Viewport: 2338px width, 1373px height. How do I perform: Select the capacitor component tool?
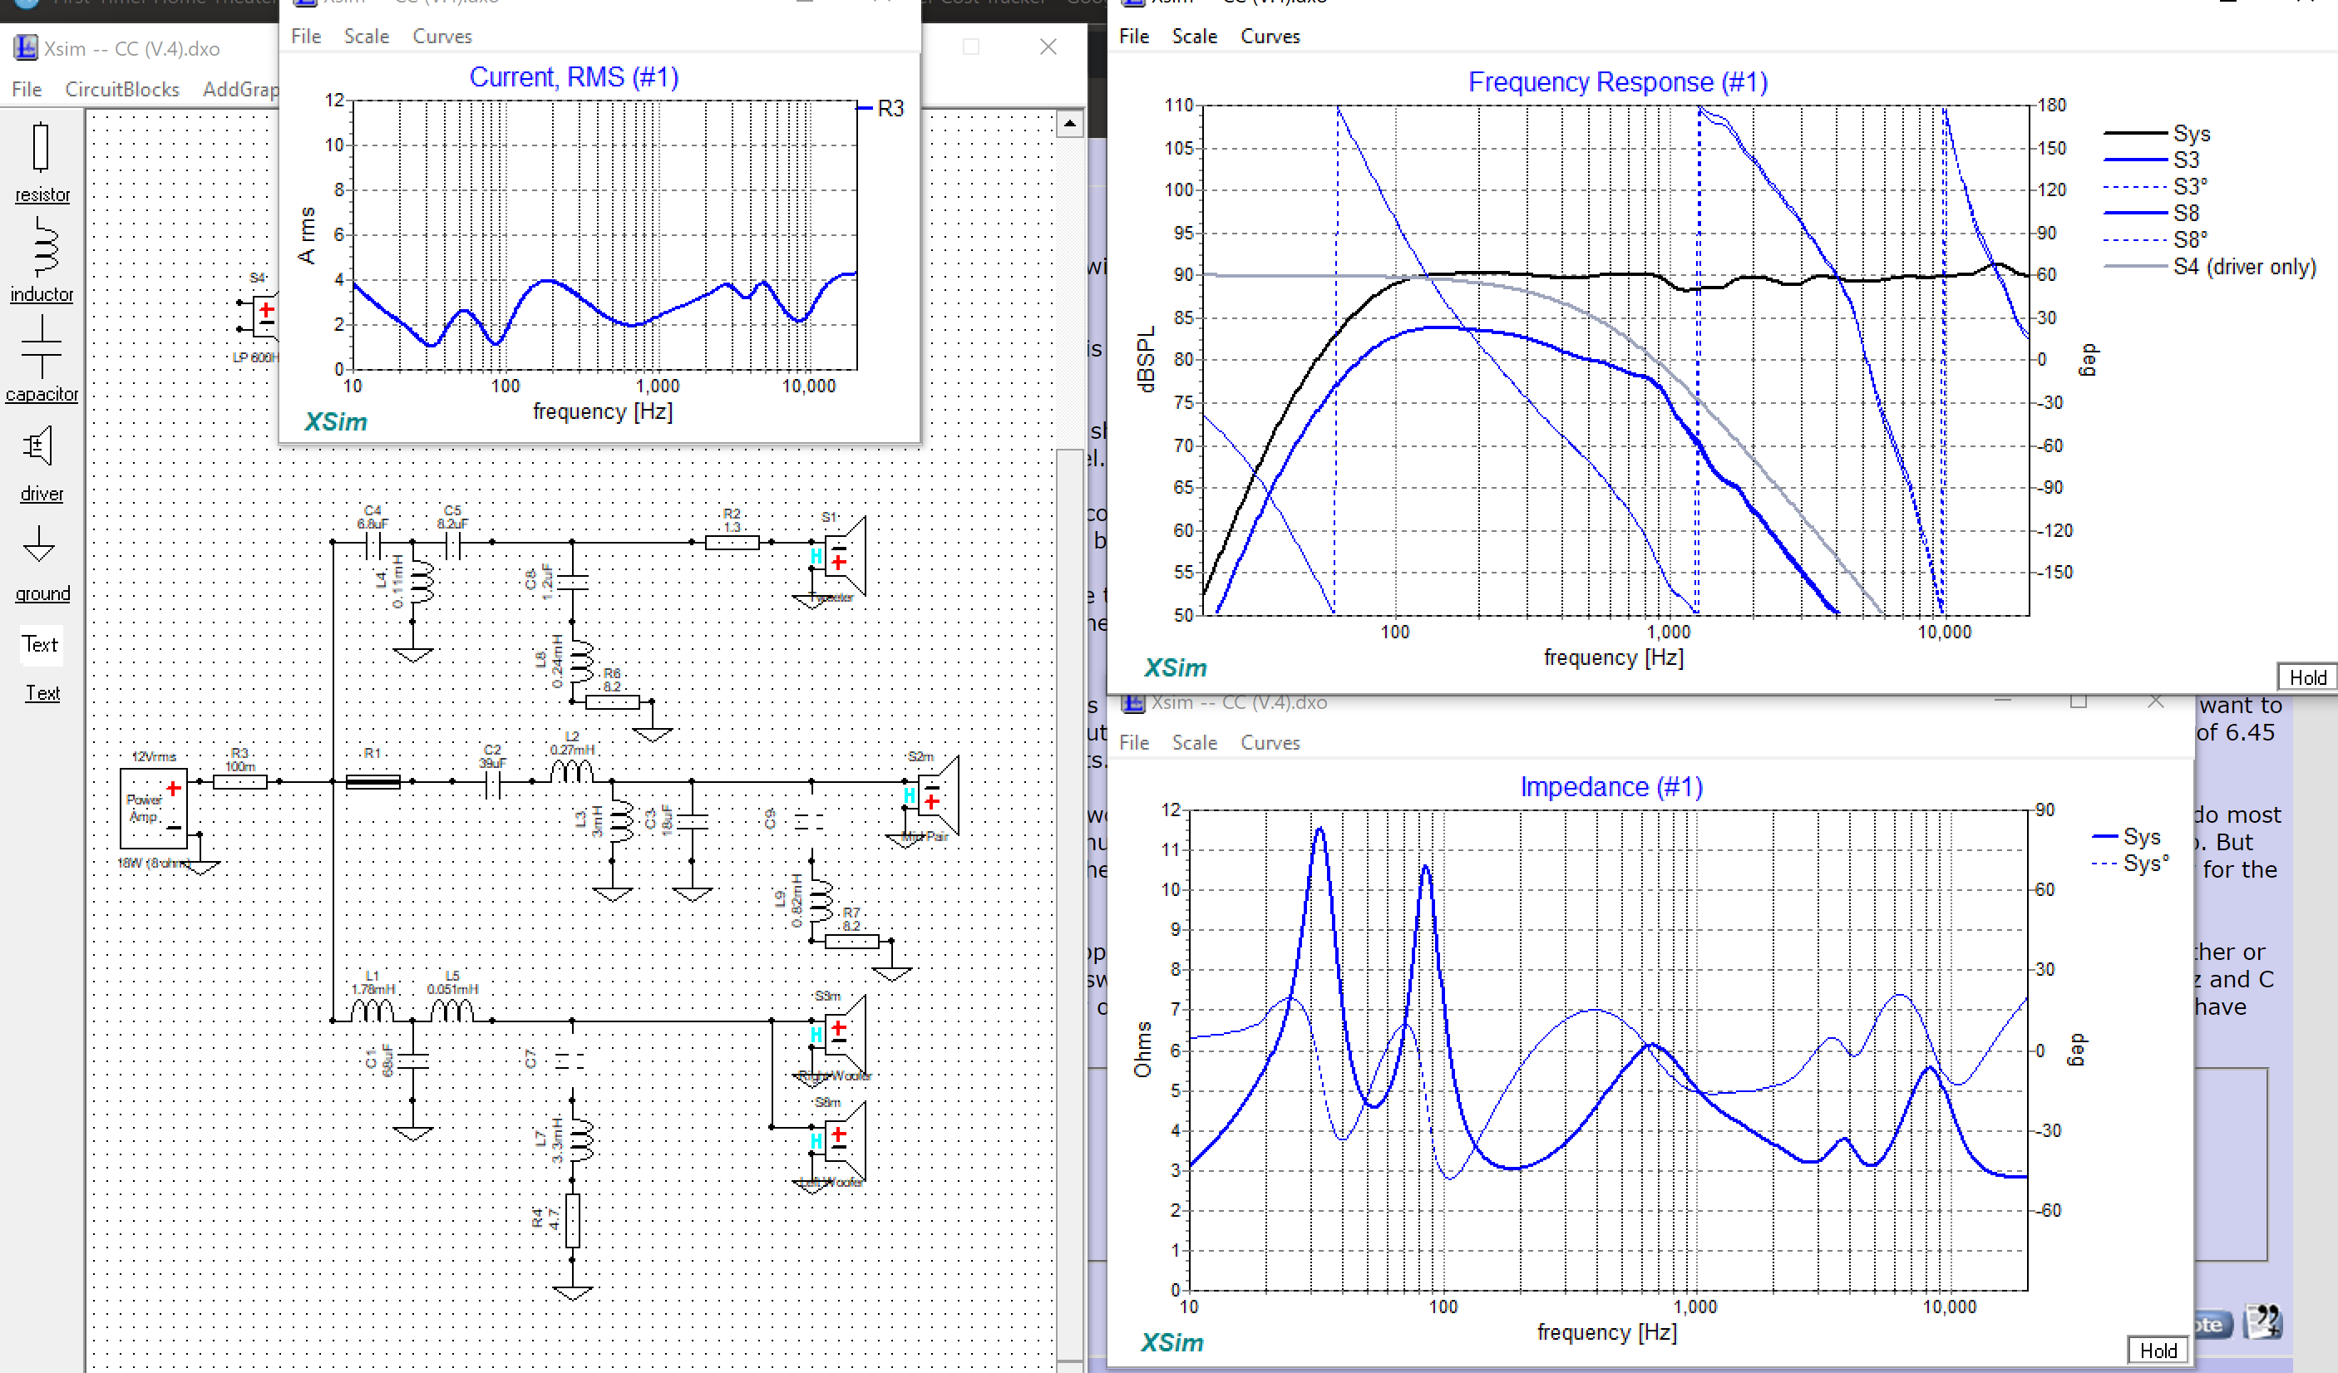click(x=41, y=359)
